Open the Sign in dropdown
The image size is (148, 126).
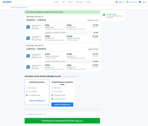click(120, 2)
